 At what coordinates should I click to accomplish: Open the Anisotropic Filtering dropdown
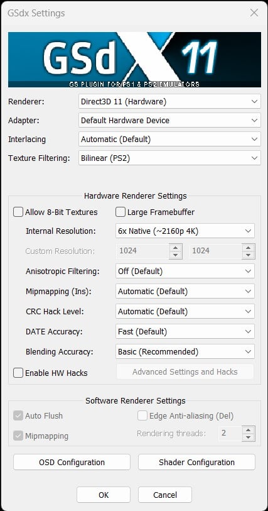pos(185,271)
